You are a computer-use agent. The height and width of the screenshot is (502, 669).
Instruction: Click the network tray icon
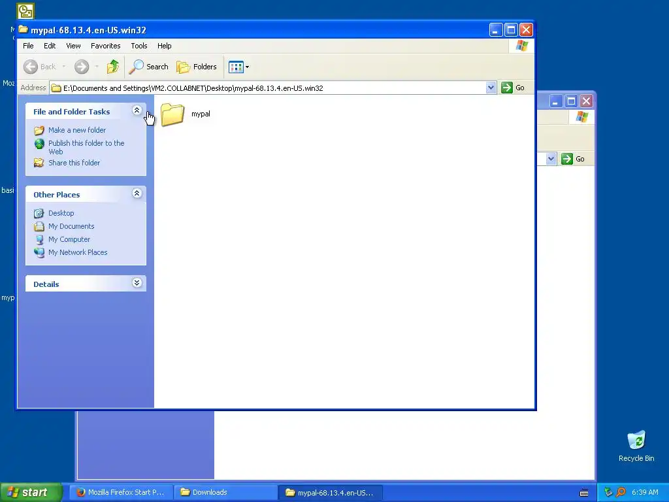coord(608,492)
